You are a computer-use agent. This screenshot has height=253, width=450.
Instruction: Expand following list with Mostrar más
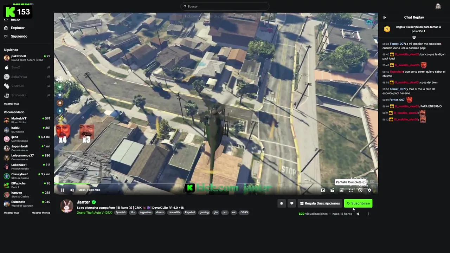[x=12, y=104]
